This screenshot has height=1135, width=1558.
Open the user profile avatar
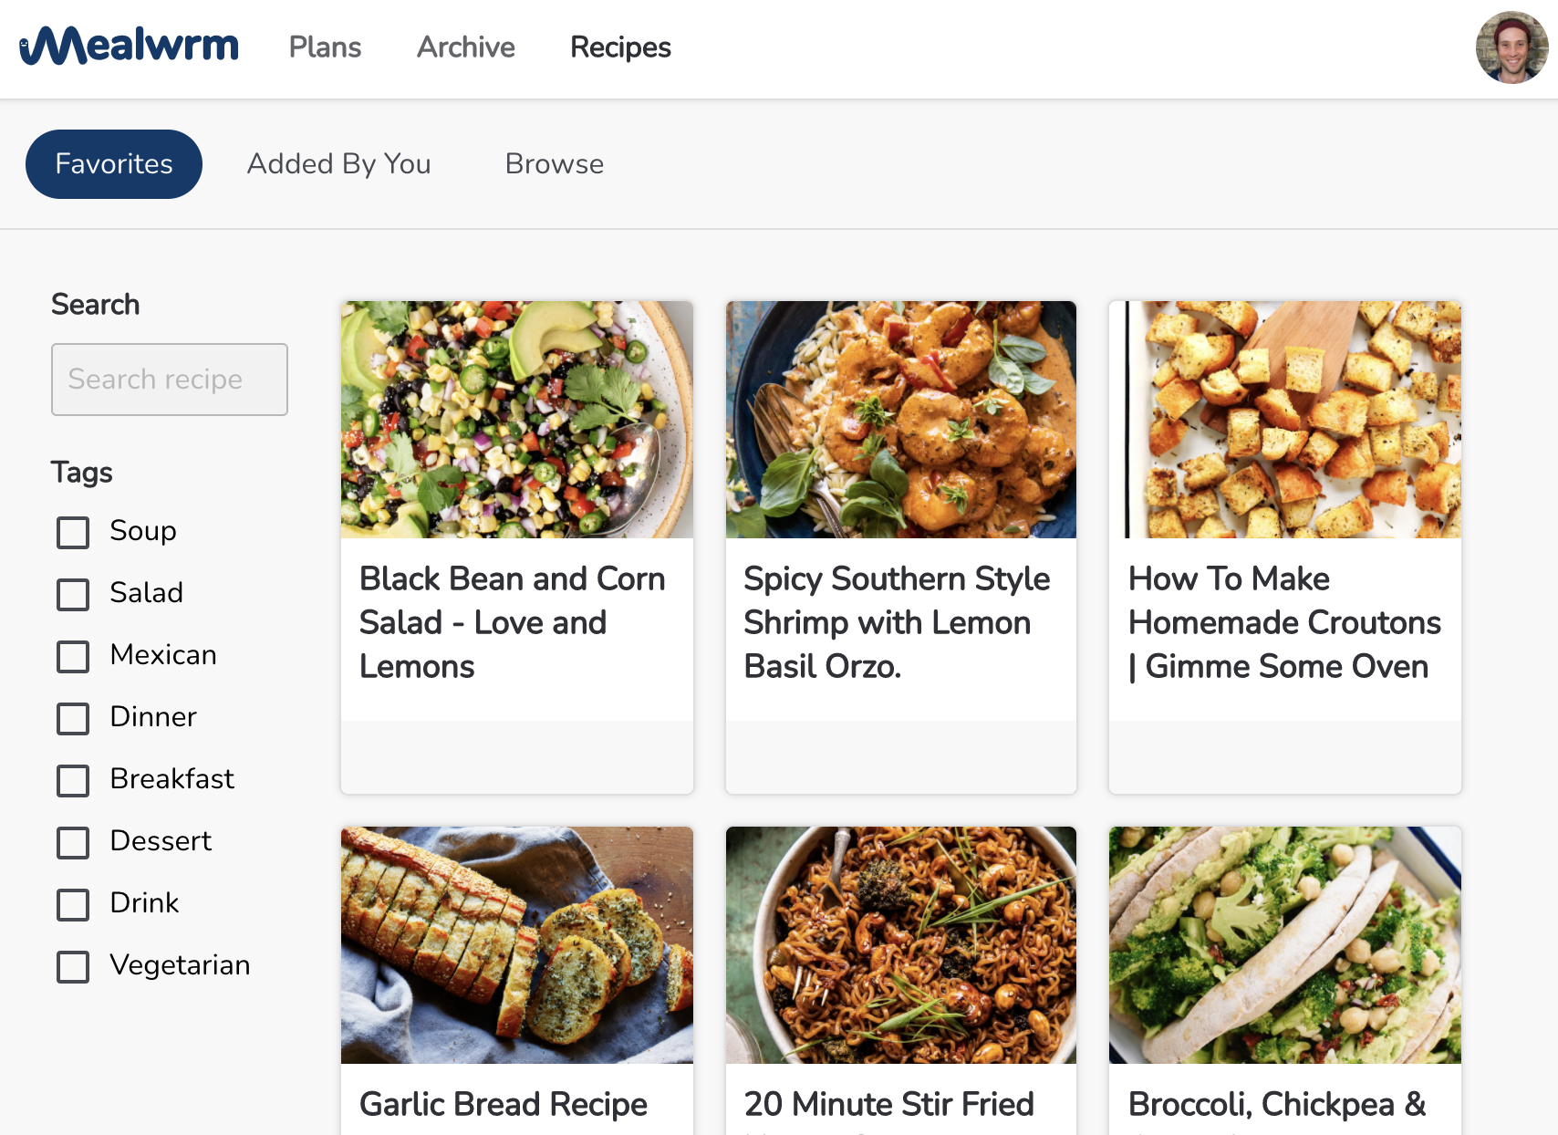(1511, 47)
